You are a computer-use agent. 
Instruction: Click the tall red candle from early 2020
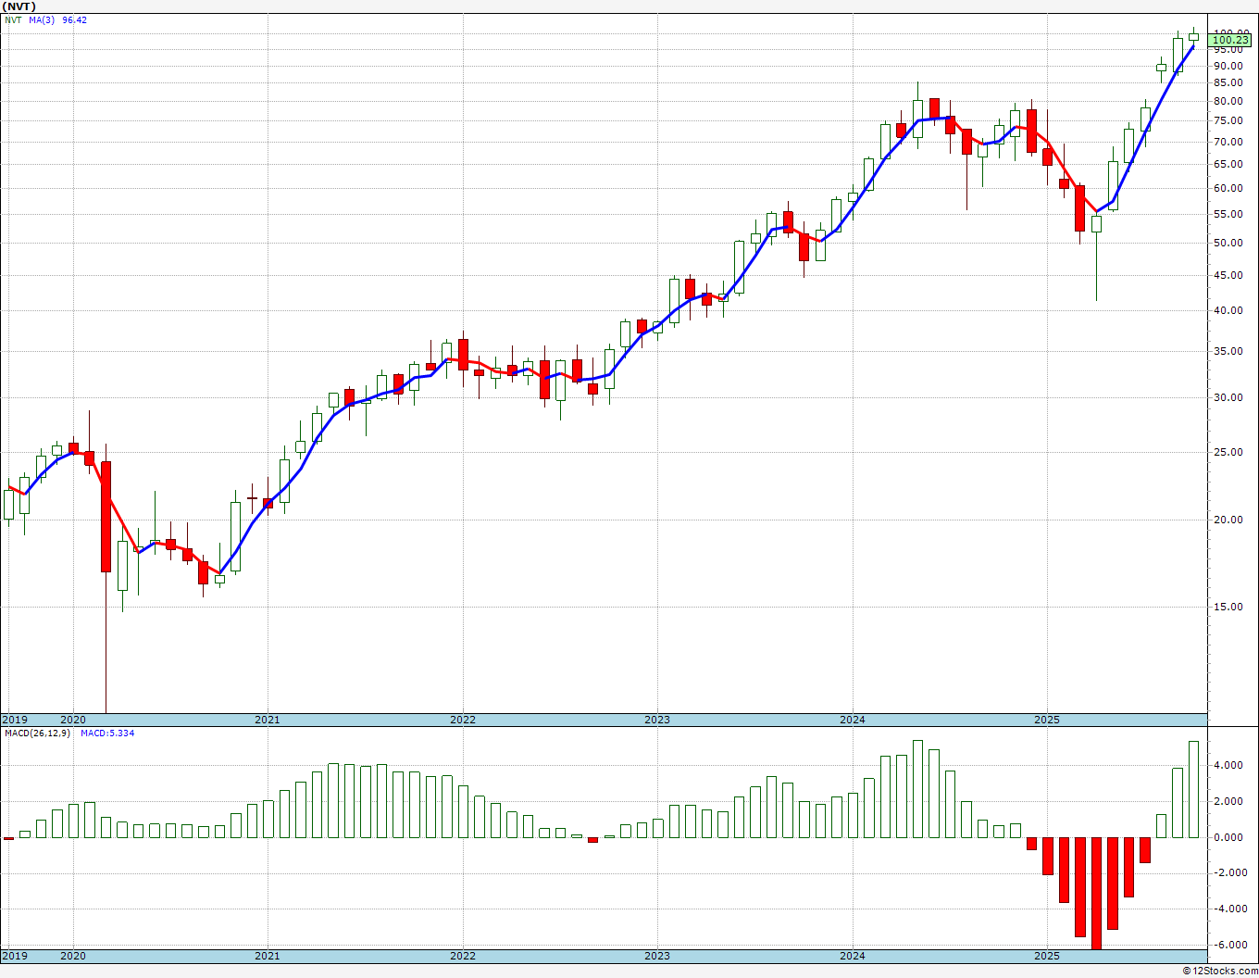pos(106,516)
